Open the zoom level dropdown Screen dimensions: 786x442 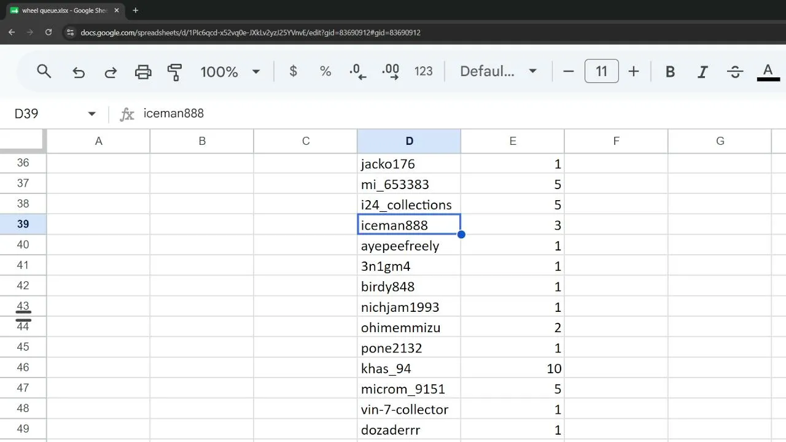230,71
